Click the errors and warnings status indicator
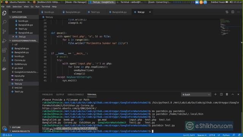The width and height of the screenshot is (243, 137). tap(7, 135)
